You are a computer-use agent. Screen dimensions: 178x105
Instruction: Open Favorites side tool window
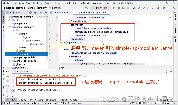tap(3, 90)
